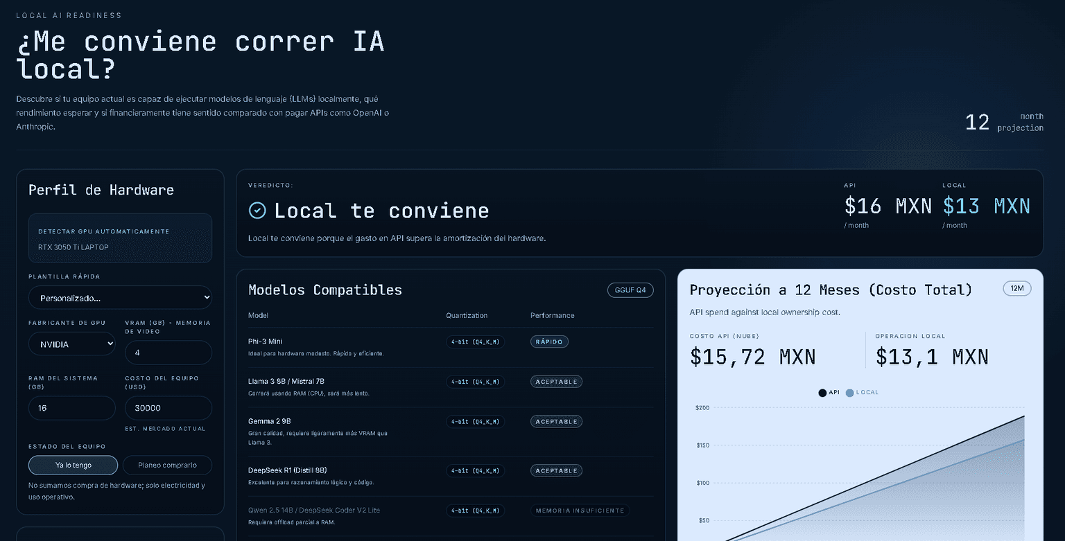Click Detectar GPU automáticamente box

coord(120,238)
